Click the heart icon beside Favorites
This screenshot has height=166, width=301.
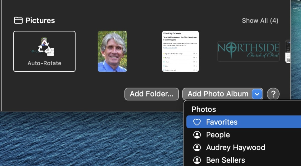[197, 122]
